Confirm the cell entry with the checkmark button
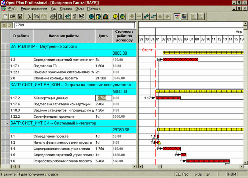 coord(10,25)
